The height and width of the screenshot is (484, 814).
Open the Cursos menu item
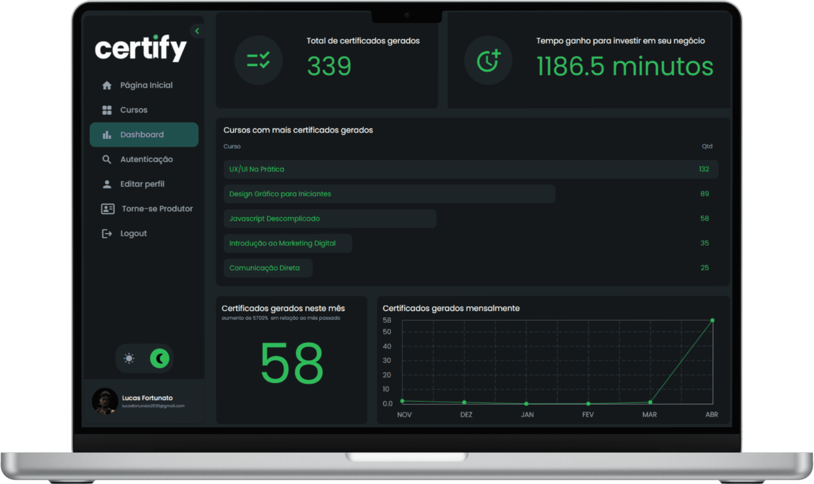tap(134, 110)
